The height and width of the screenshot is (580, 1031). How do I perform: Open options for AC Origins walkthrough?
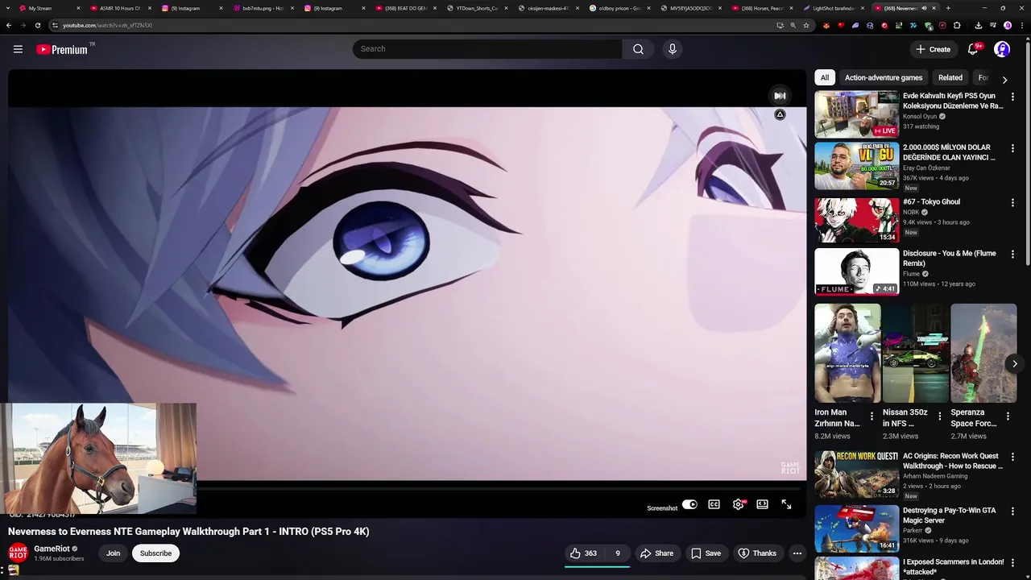point(1012,458)
